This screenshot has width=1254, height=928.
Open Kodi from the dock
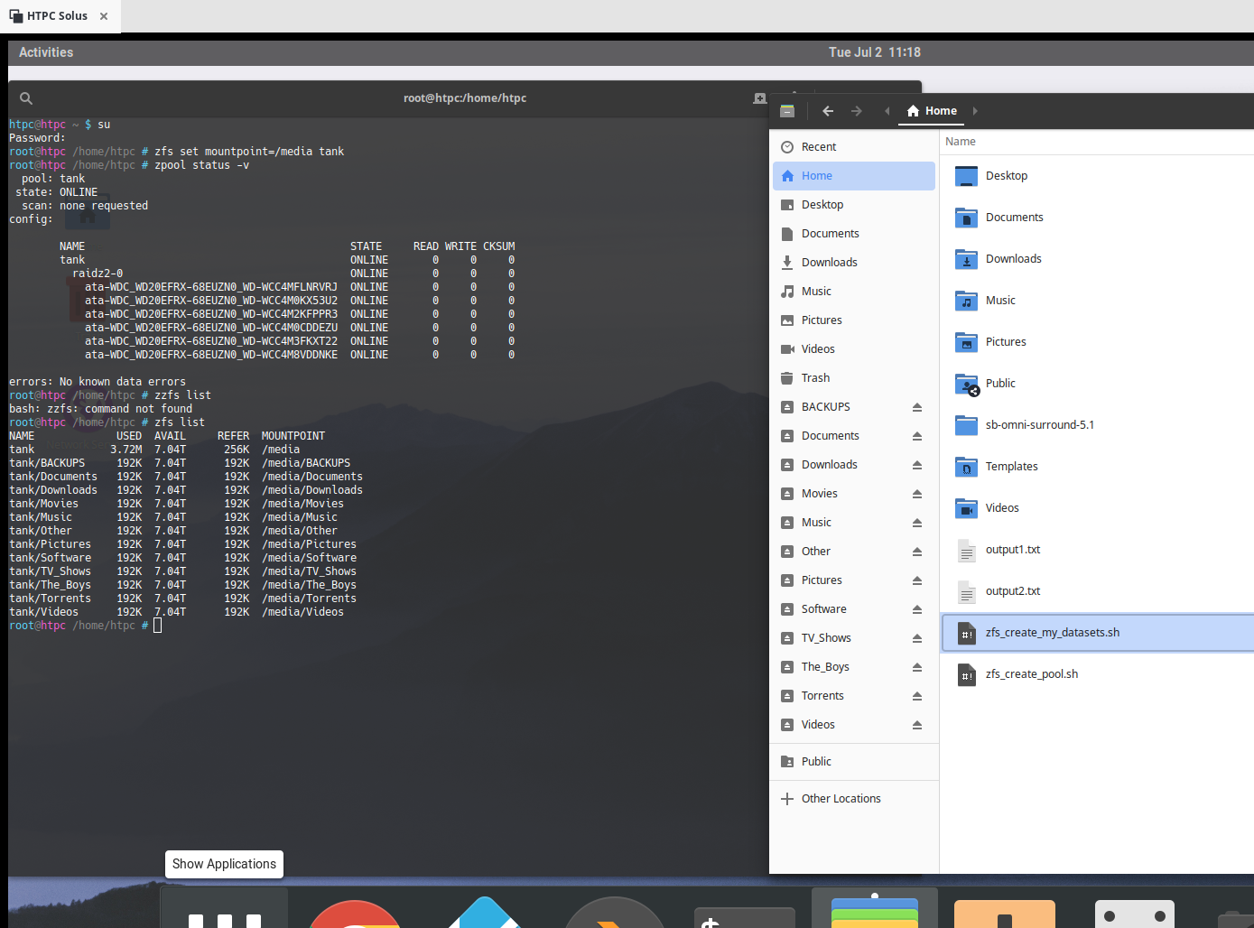pyautogui.click(x=484, y=914)
